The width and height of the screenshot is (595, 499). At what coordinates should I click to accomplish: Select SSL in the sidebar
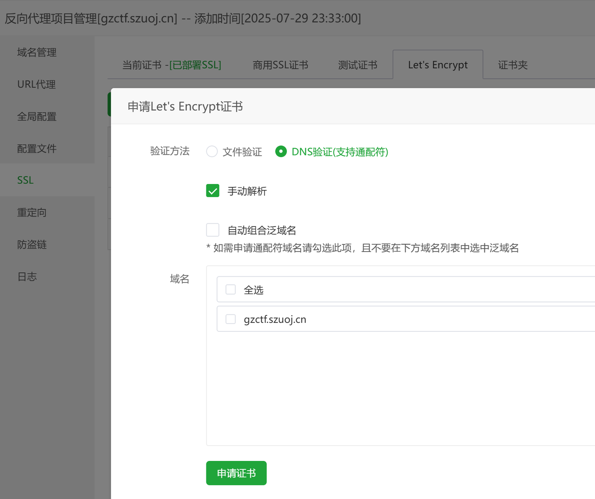click(26, 180)
